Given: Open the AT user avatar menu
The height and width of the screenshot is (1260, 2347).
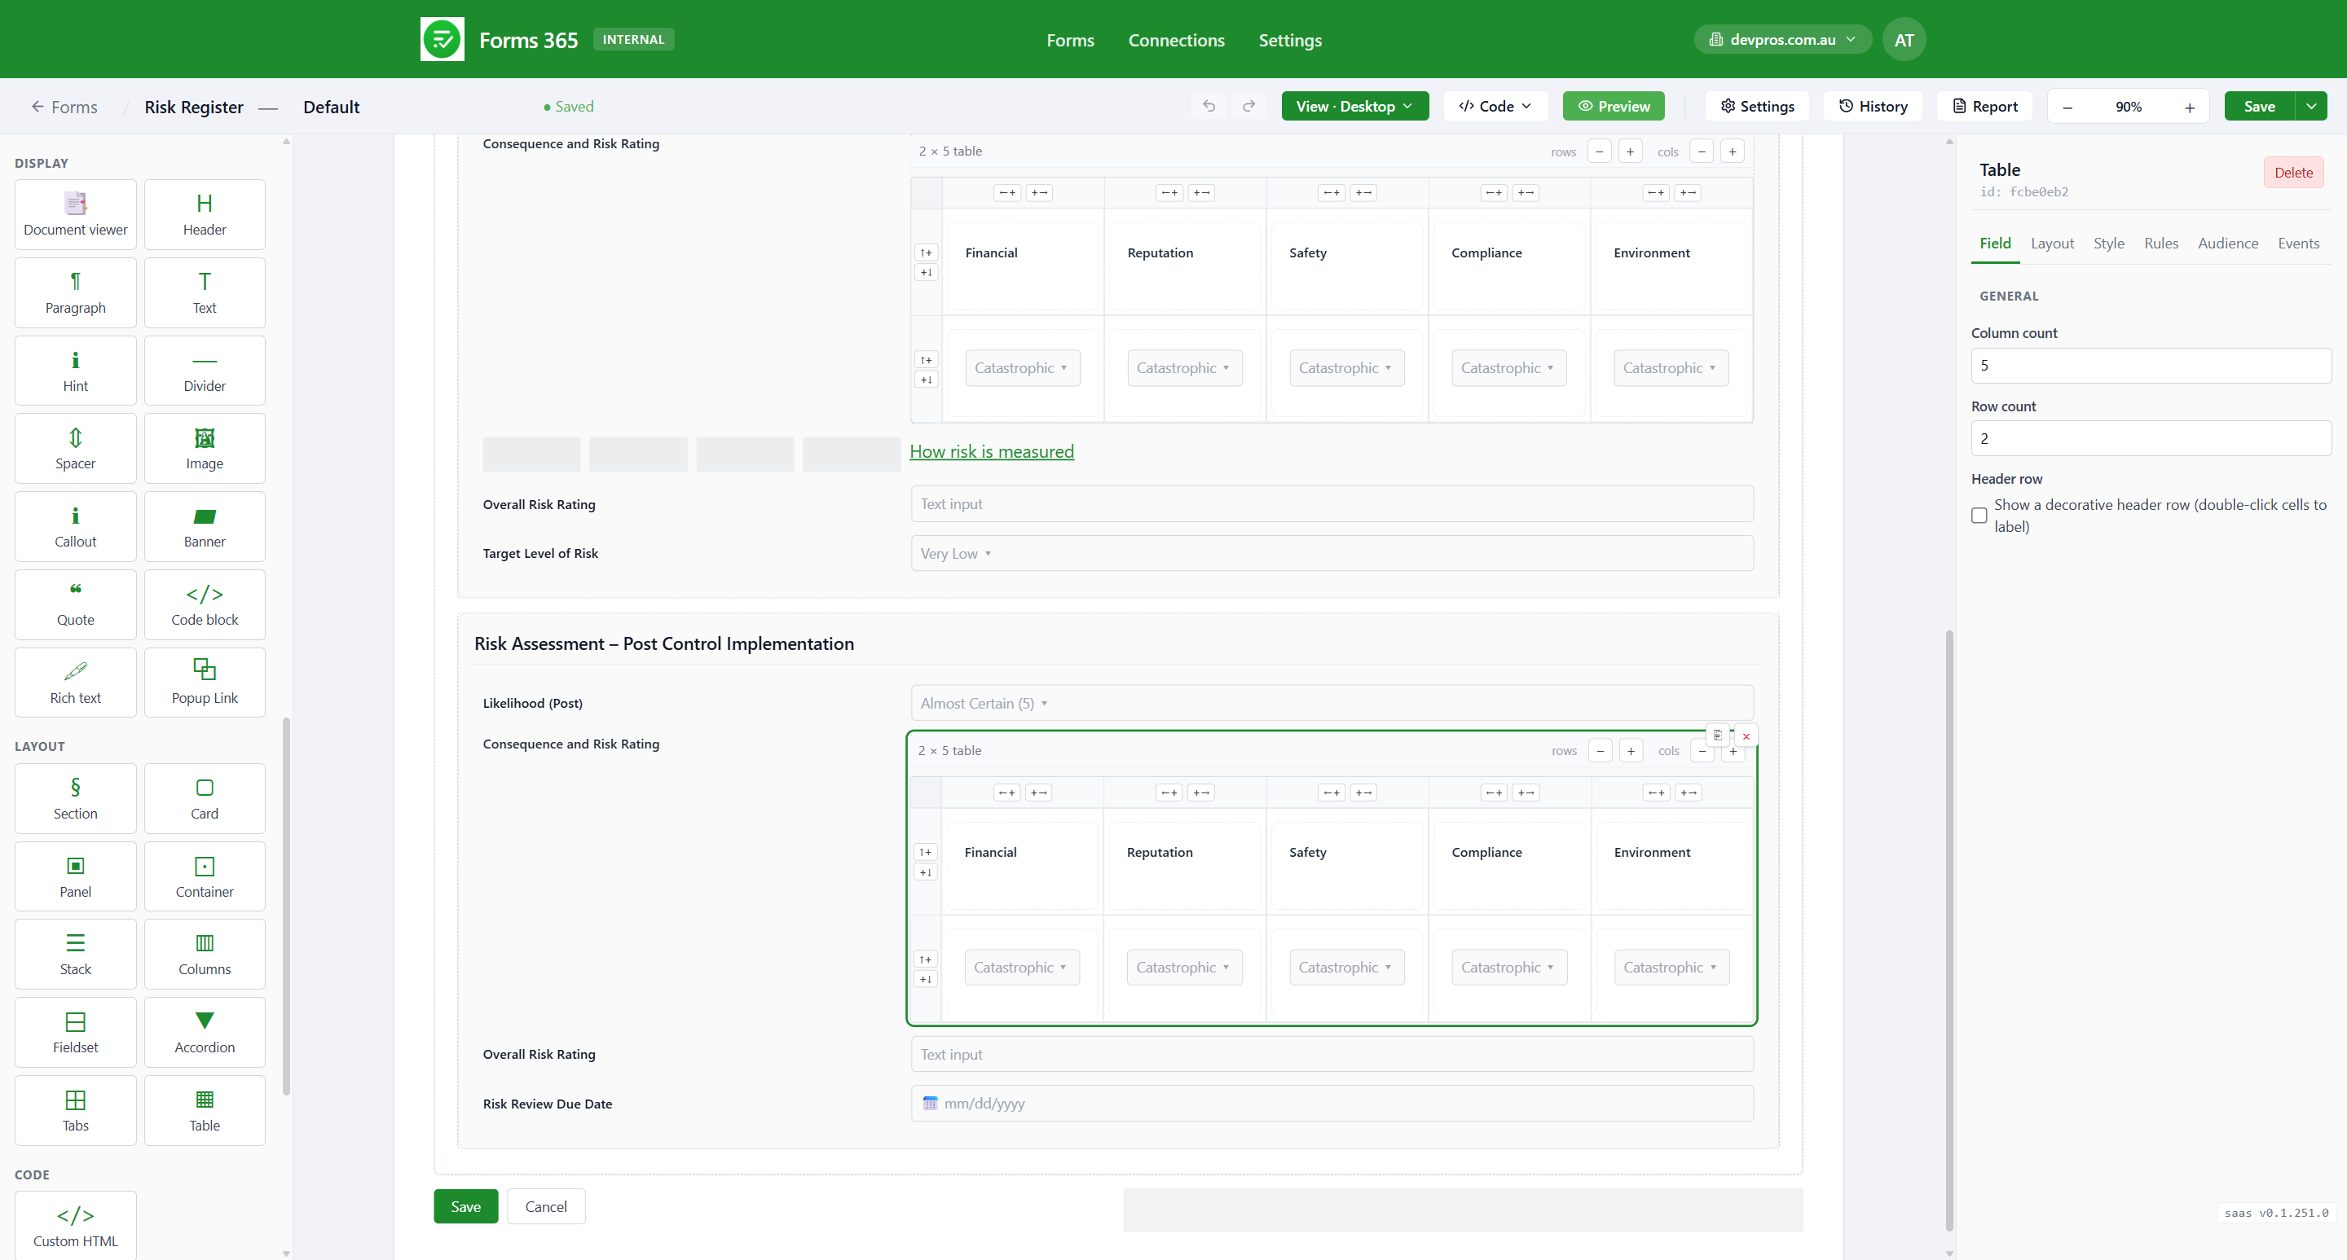Looking at the screenshot, I should click(x=1904, y=39).
